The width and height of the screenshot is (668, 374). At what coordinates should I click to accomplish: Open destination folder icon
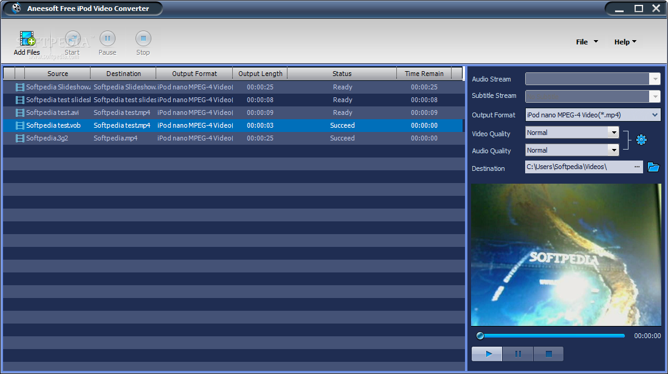[x=653, y=167]
